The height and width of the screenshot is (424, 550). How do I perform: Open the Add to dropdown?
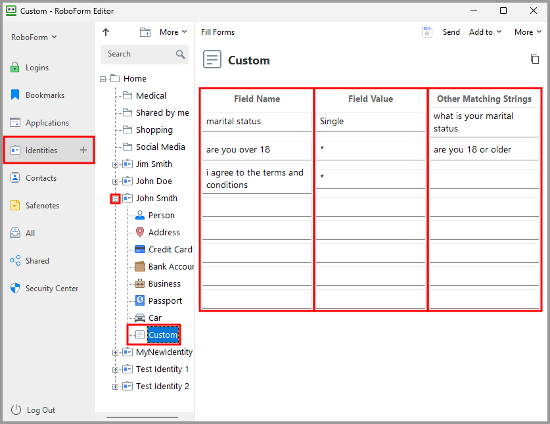click(x=485, y=32)
